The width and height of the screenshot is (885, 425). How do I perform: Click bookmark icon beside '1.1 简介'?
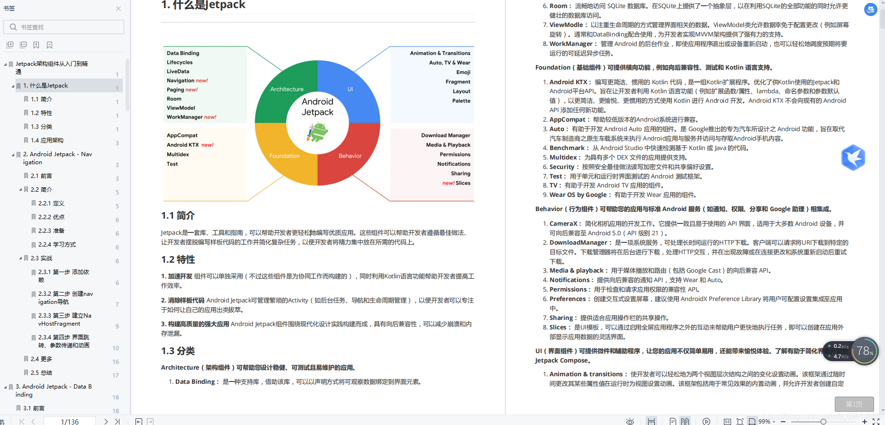coord(26,99)
